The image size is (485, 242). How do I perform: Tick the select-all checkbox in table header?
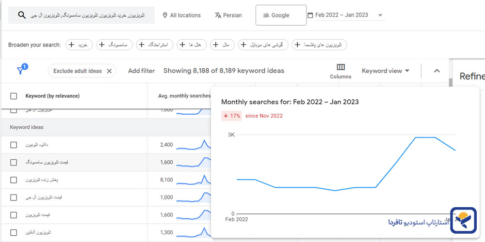pos(14,96)
